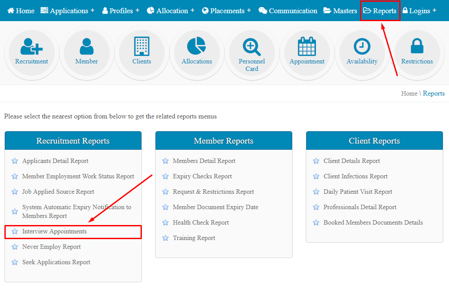Open the Reports menu item

pyautogui.click(x=380, y=11)
